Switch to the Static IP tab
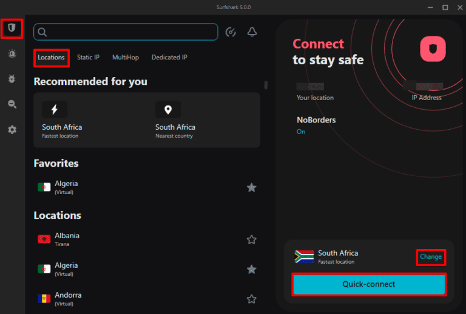466x314 pixels. [x=88, y=58]
